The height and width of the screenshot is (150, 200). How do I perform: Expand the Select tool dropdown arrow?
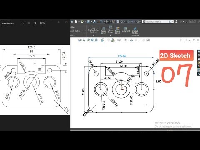click(x=110, y=22)
